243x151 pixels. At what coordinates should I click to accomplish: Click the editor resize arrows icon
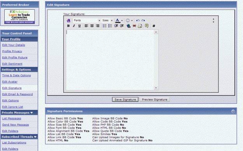[213, 21]
